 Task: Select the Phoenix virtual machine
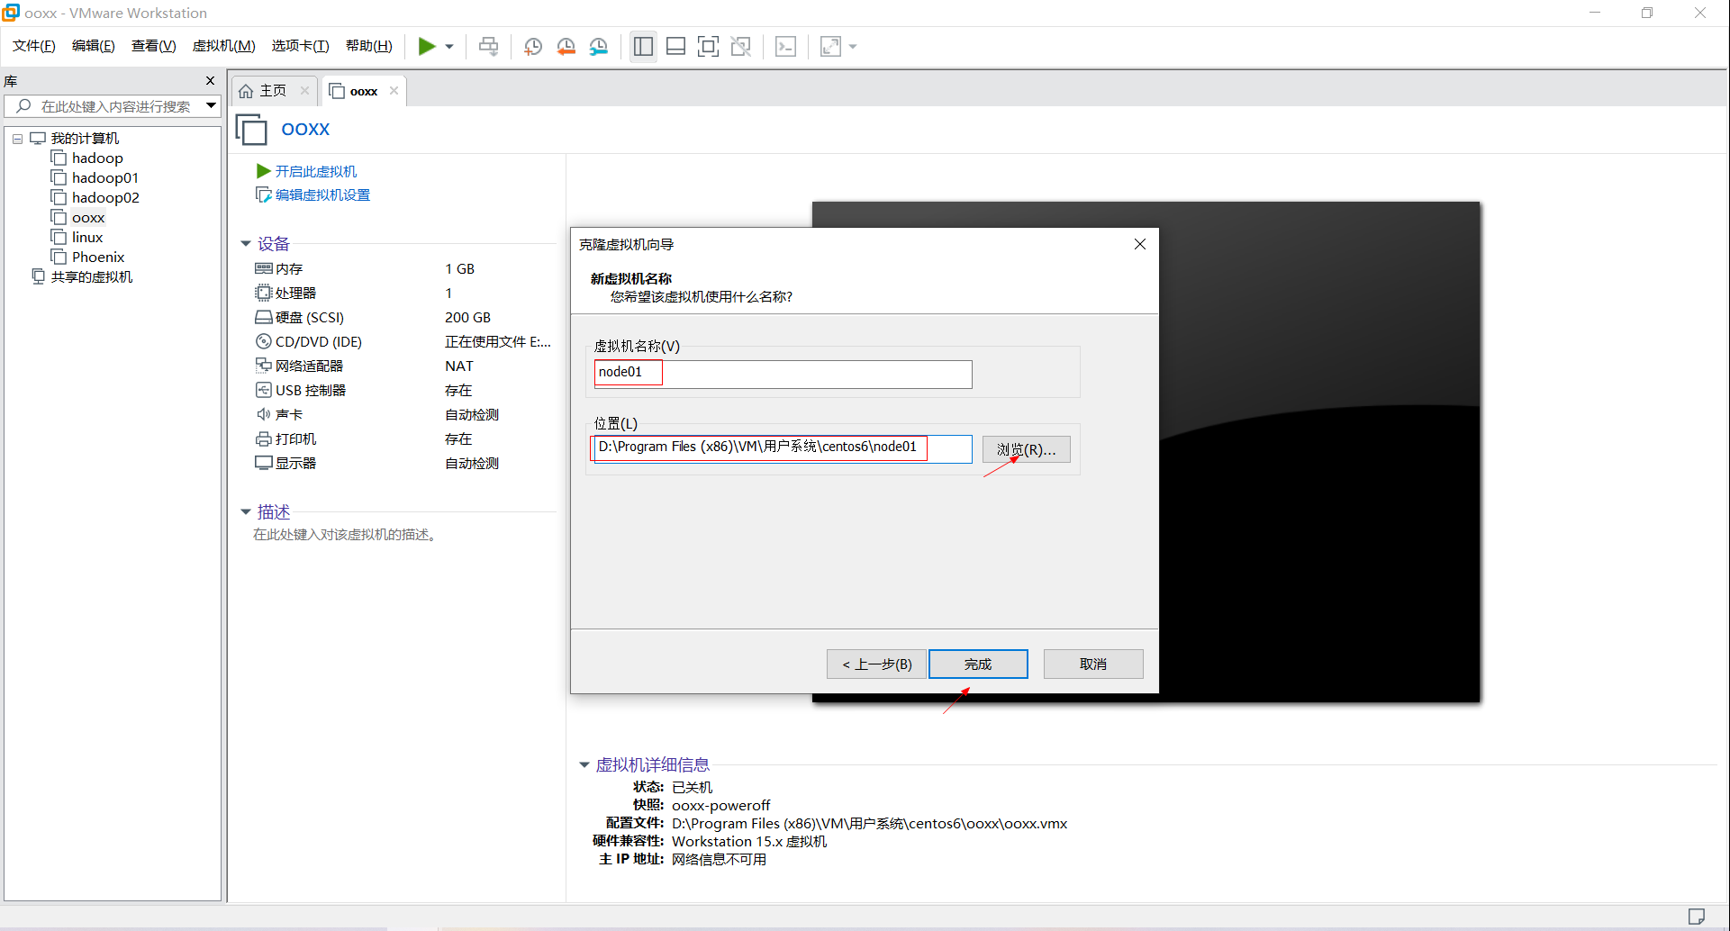pos(98,257)
